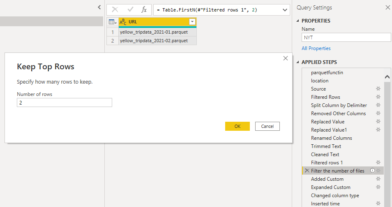The width and height of the screenshot is (392, 207).
Task: Click the table menu icon in grid corner
Action: click(113, 22)
